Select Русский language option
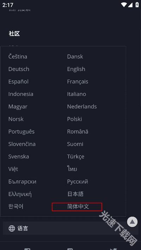141x250 pixels. pos(78,182)
